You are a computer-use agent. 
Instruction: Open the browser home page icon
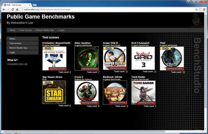(17, 10)
